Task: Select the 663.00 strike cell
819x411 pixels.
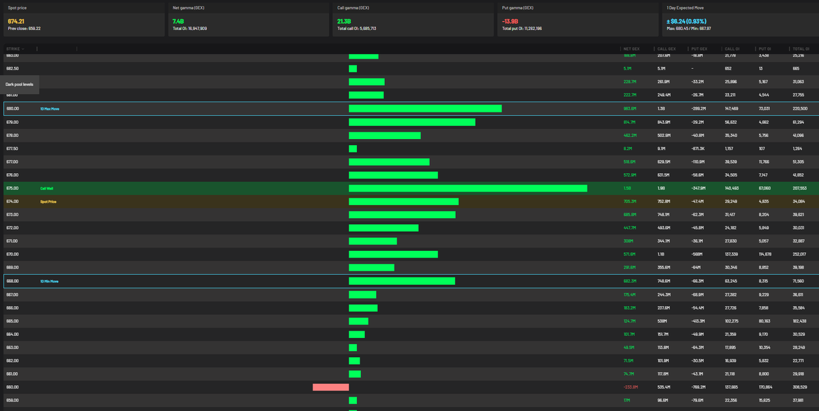Action: 12,348
